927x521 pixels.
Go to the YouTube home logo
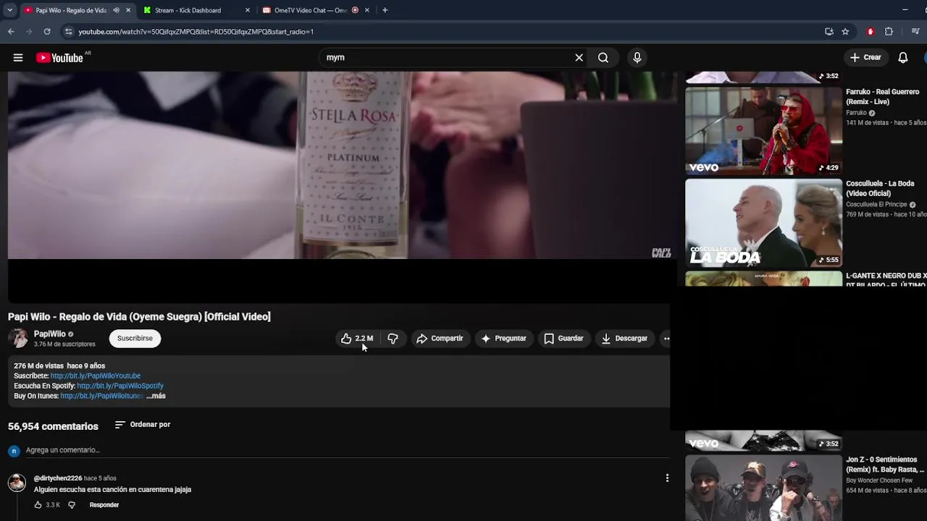click(x=59, y=58)
